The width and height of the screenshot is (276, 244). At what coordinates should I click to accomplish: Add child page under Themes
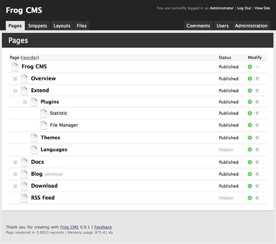250,137
